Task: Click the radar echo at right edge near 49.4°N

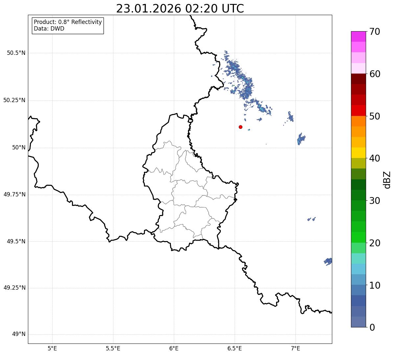Action: (x=328, y=261)
